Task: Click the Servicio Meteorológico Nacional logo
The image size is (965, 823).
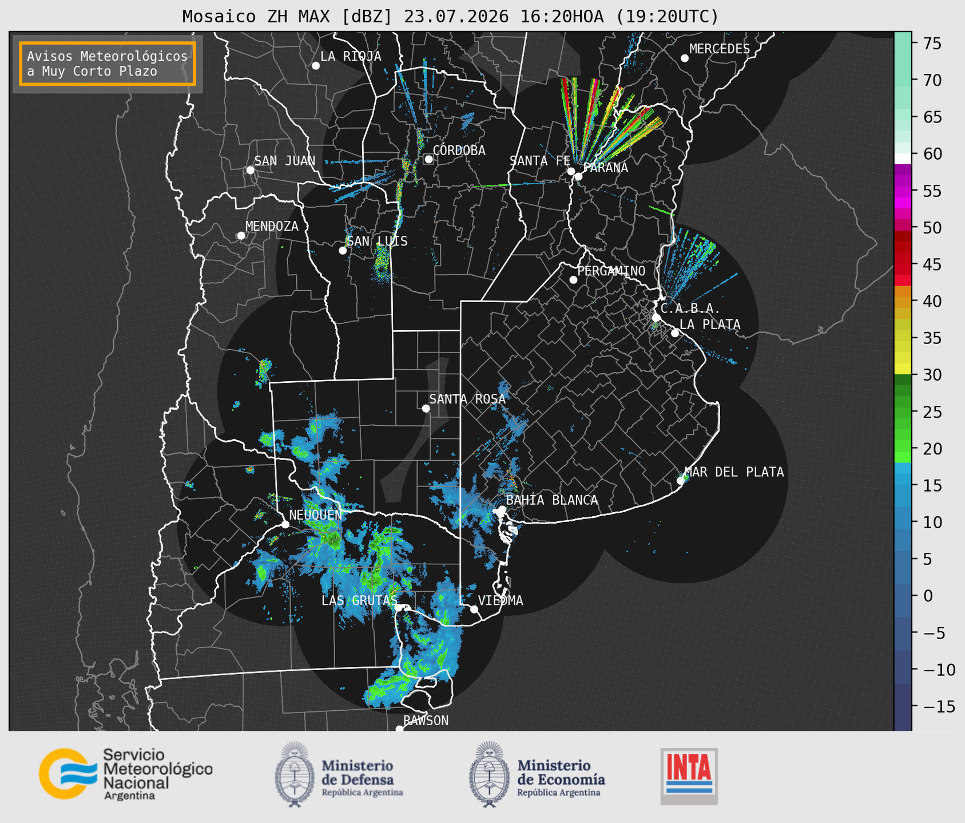Action: click(125, 774)
